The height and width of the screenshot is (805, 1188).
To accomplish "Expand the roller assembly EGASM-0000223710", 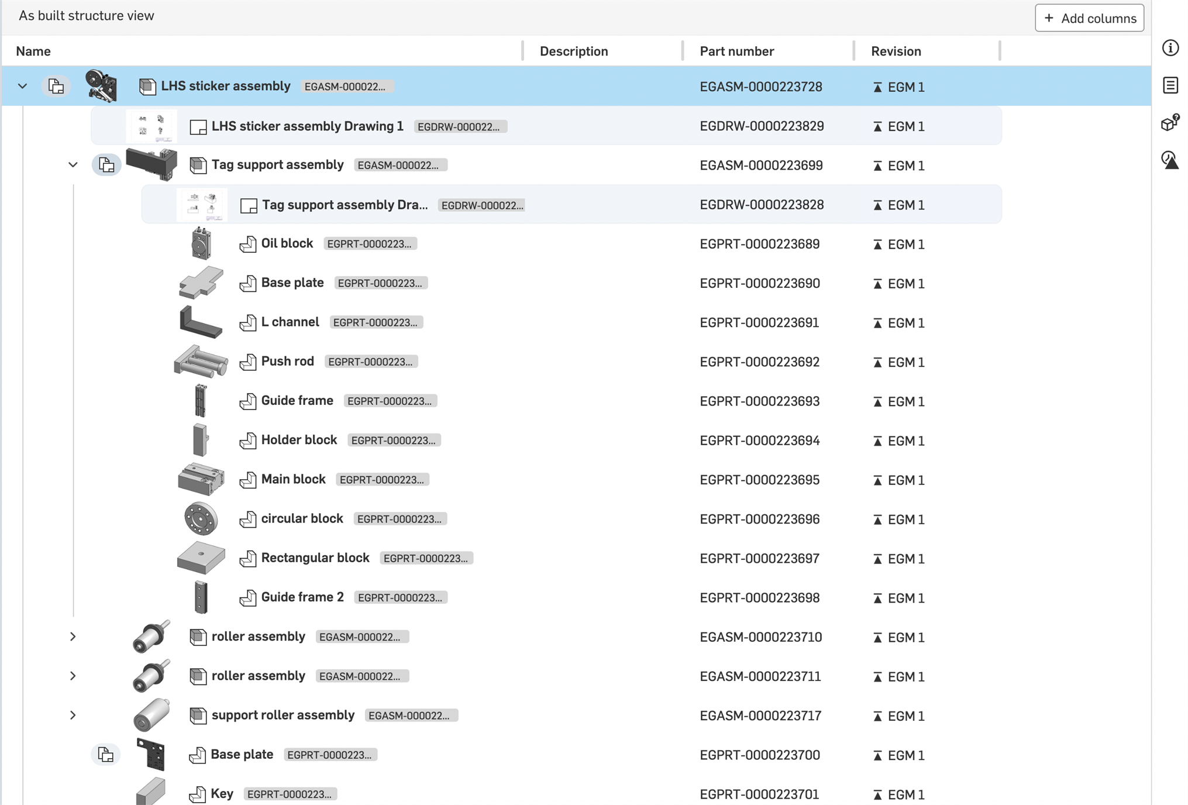I will click(71, 636).
